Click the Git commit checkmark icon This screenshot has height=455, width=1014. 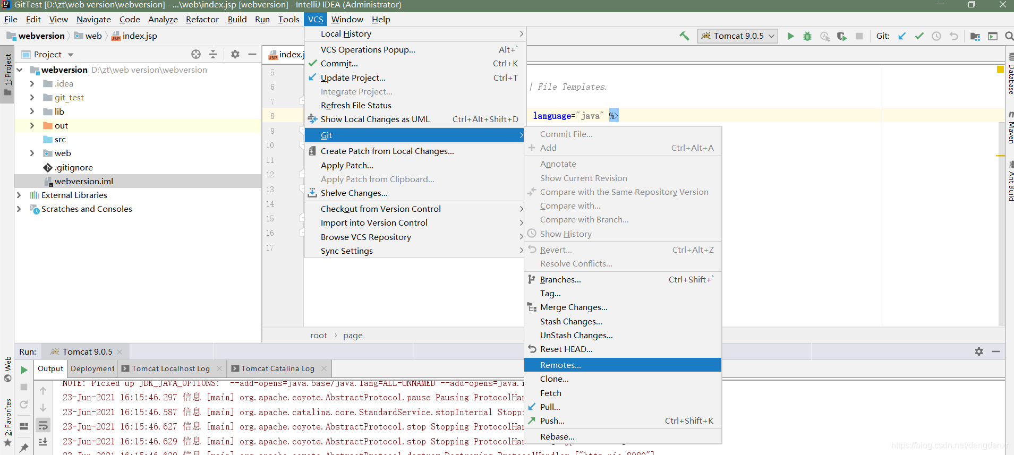[x=919, y=36]
